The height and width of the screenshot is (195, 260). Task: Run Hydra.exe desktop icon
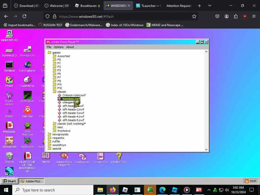click(x=27, y=142)
